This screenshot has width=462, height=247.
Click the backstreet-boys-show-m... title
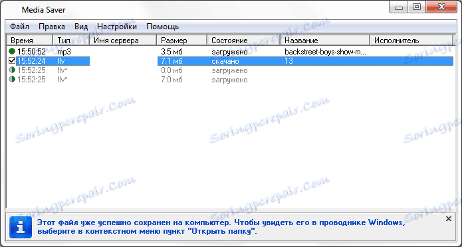(325, 52)
